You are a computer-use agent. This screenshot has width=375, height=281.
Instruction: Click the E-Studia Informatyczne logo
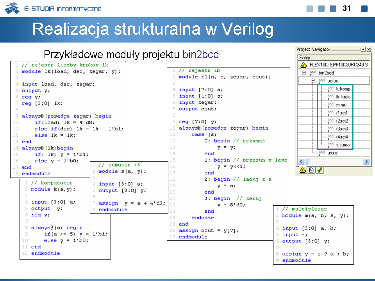pos(53,8)
